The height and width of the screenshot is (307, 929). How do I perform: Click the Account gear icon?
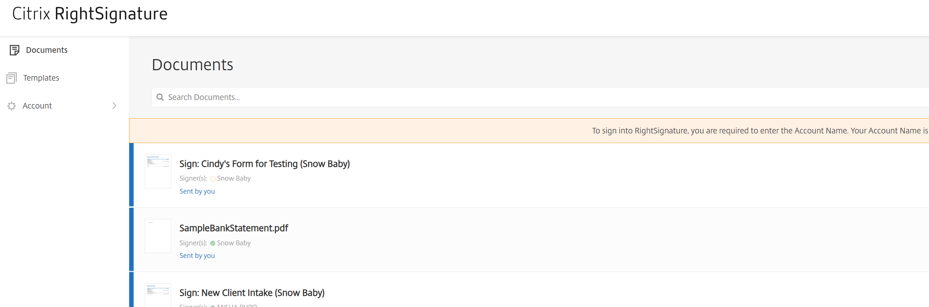click(x=12, y=106)
